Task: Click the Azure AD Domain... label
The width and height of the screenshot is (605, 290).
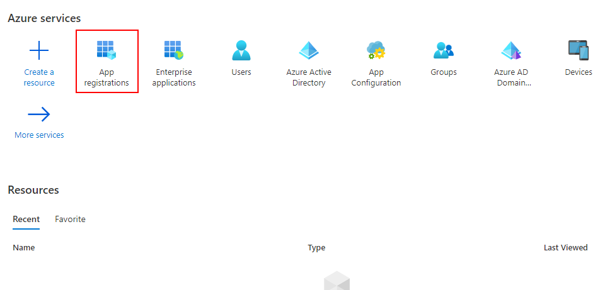Action: [x=511, y=77]
